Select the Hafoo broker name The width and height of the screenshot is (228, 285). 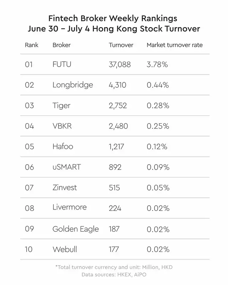click(x=63, y=146)
